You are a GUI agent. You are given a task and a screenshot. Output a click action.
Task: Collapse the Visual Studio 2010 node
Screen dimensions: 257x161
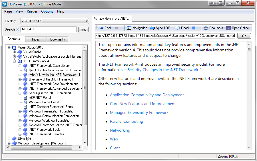(x=9, y=47)
